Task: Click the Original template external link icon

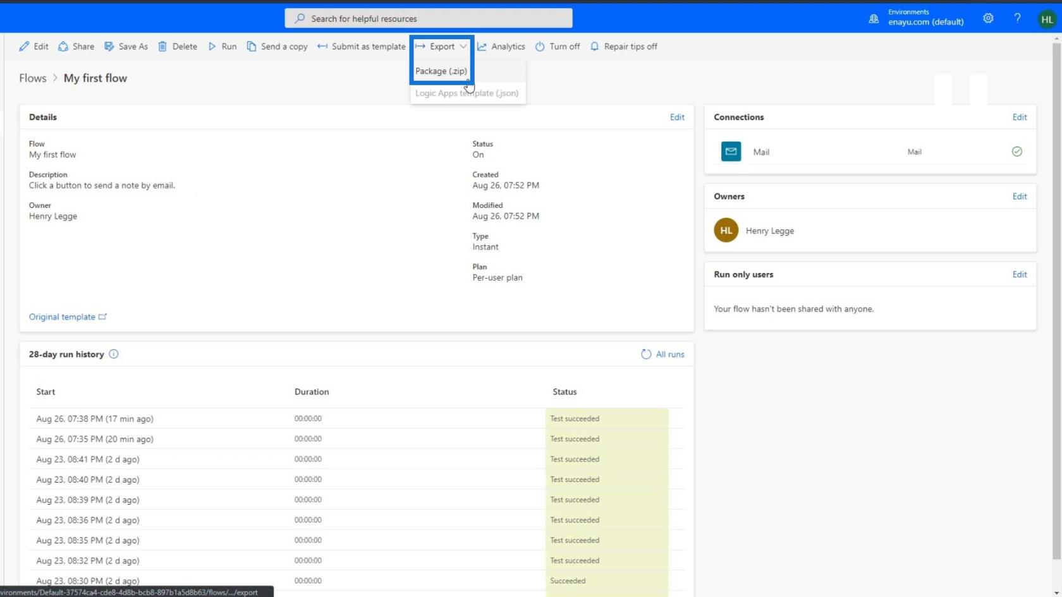Action: coord(102,317)
